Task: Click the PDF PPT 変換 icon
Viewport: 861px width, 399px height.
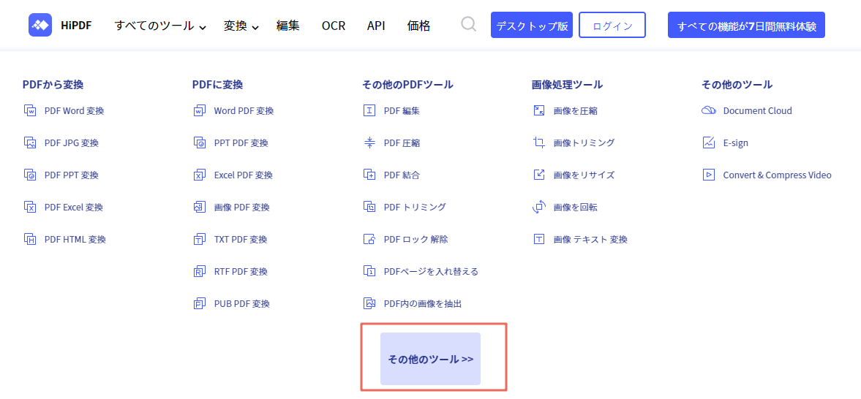Action: point(30,175)
